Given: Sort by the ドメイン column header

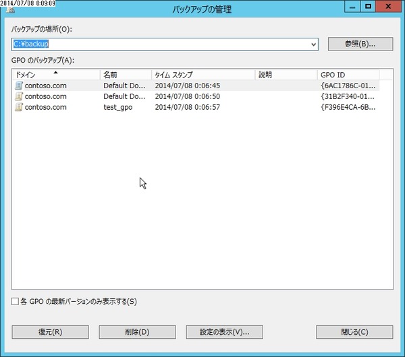Looking at the screenshot, I should [x=56, y=75].
